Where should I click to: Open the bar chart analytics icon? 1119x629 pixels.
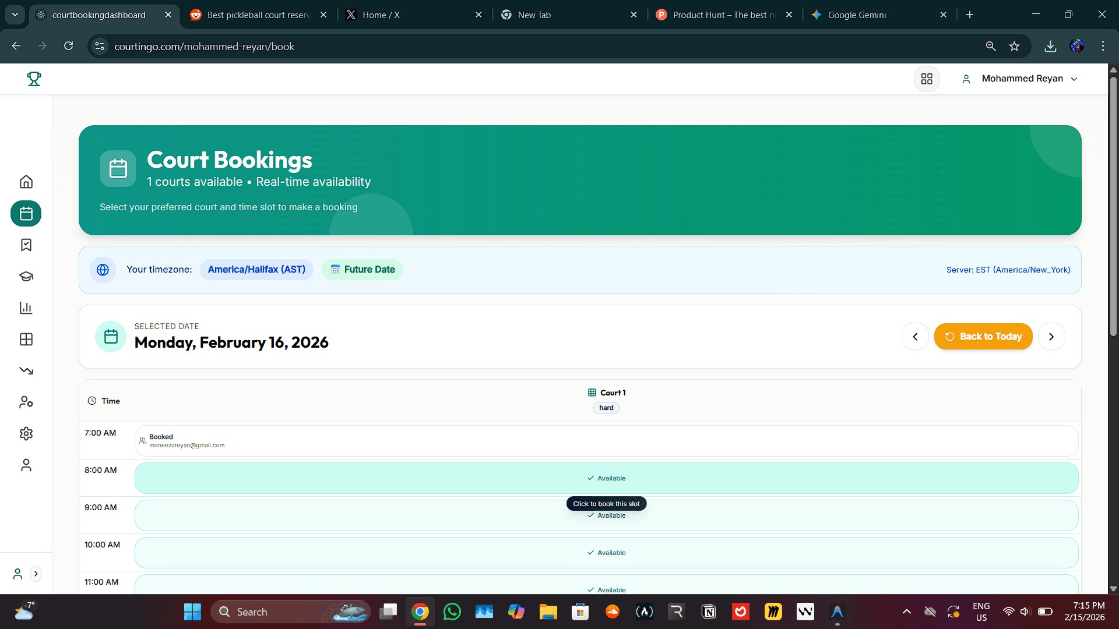click(26, 308)
